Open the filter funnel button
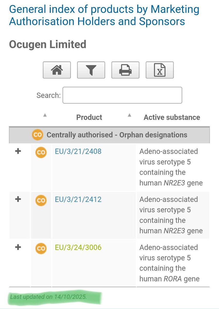The image size is (219, 309). 91,70
